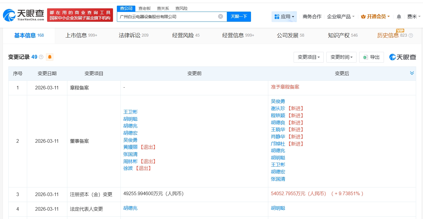
Task: Click the TianYanCha logo at top left
Action: 24,15
